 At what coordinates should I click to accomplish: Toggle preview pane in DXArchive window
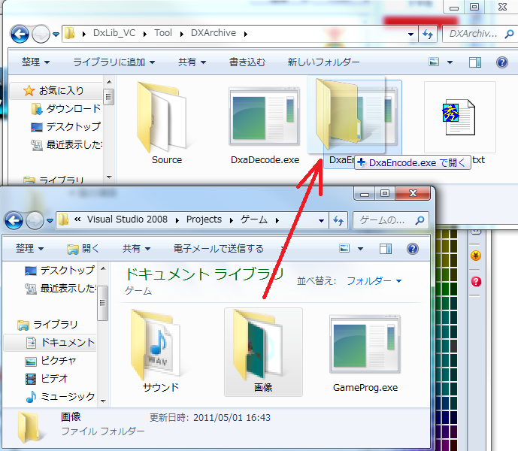click(x=475, y=62)
